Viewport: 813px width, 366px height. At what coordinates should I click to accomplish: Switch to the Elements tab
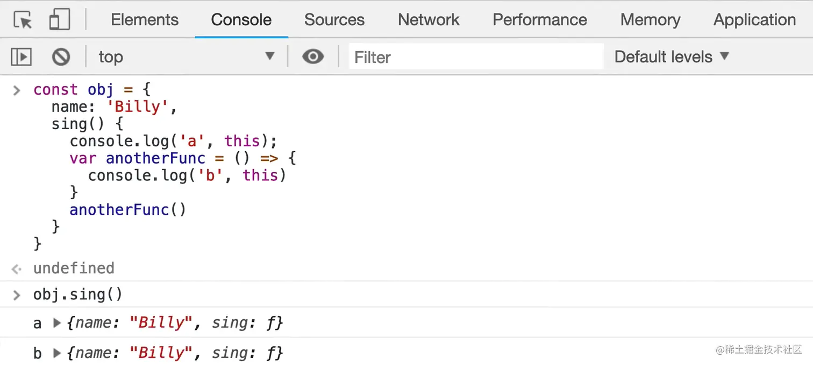coord(145,20)
